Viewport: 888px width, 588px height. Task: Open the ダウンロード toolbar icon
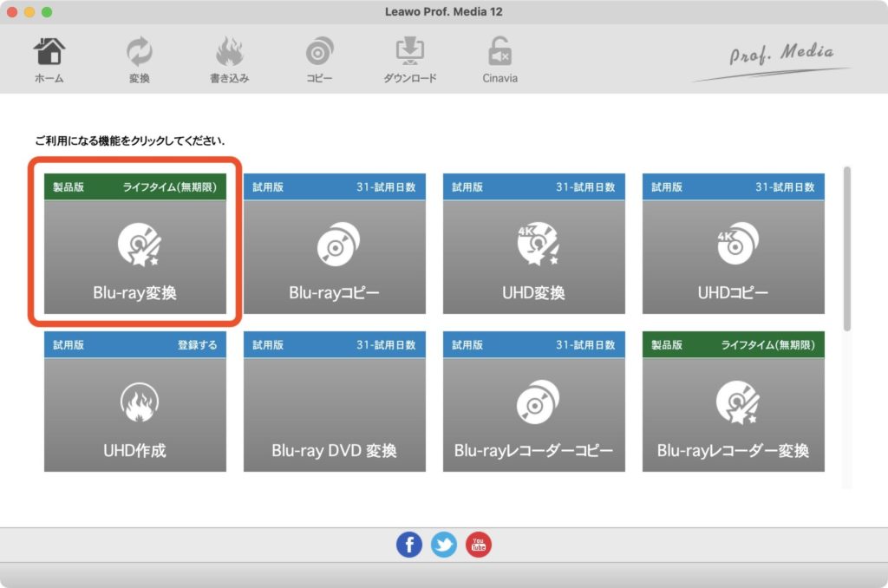(408, 52)
